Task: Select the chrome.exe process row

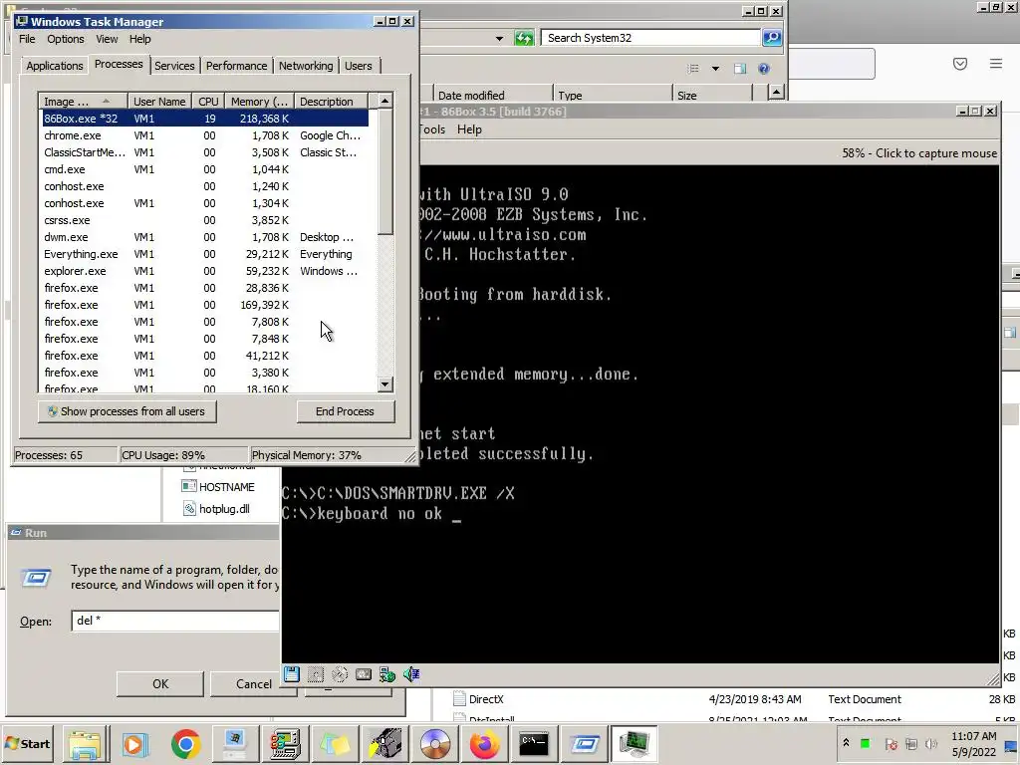Action: 205,135
